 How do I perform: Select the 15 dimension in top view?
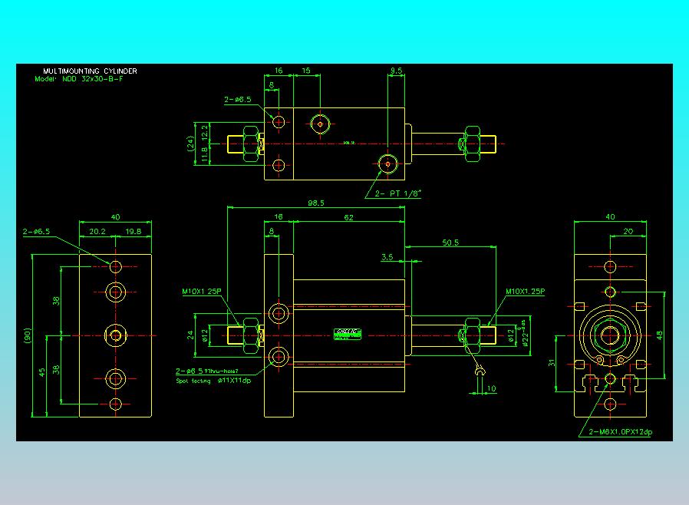[x=306, y=71]
